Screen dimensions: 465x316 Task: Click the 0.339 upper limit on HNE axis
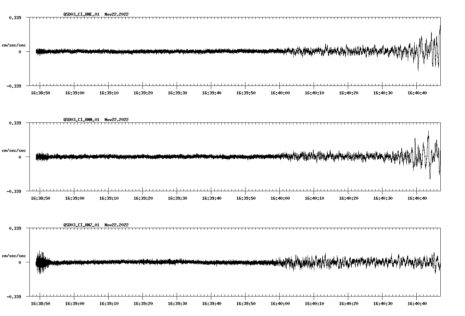coord(15,17)
